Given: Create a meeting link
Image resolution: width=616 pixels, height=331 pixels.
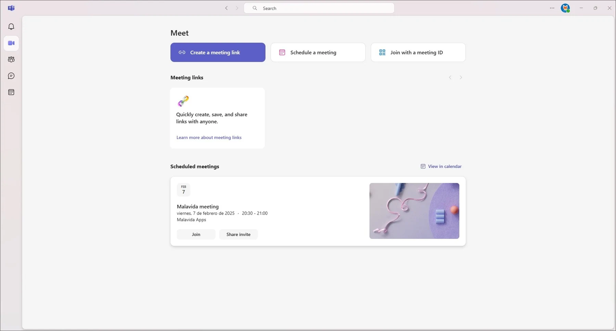Looking at the screenshot, I should 218,52.
